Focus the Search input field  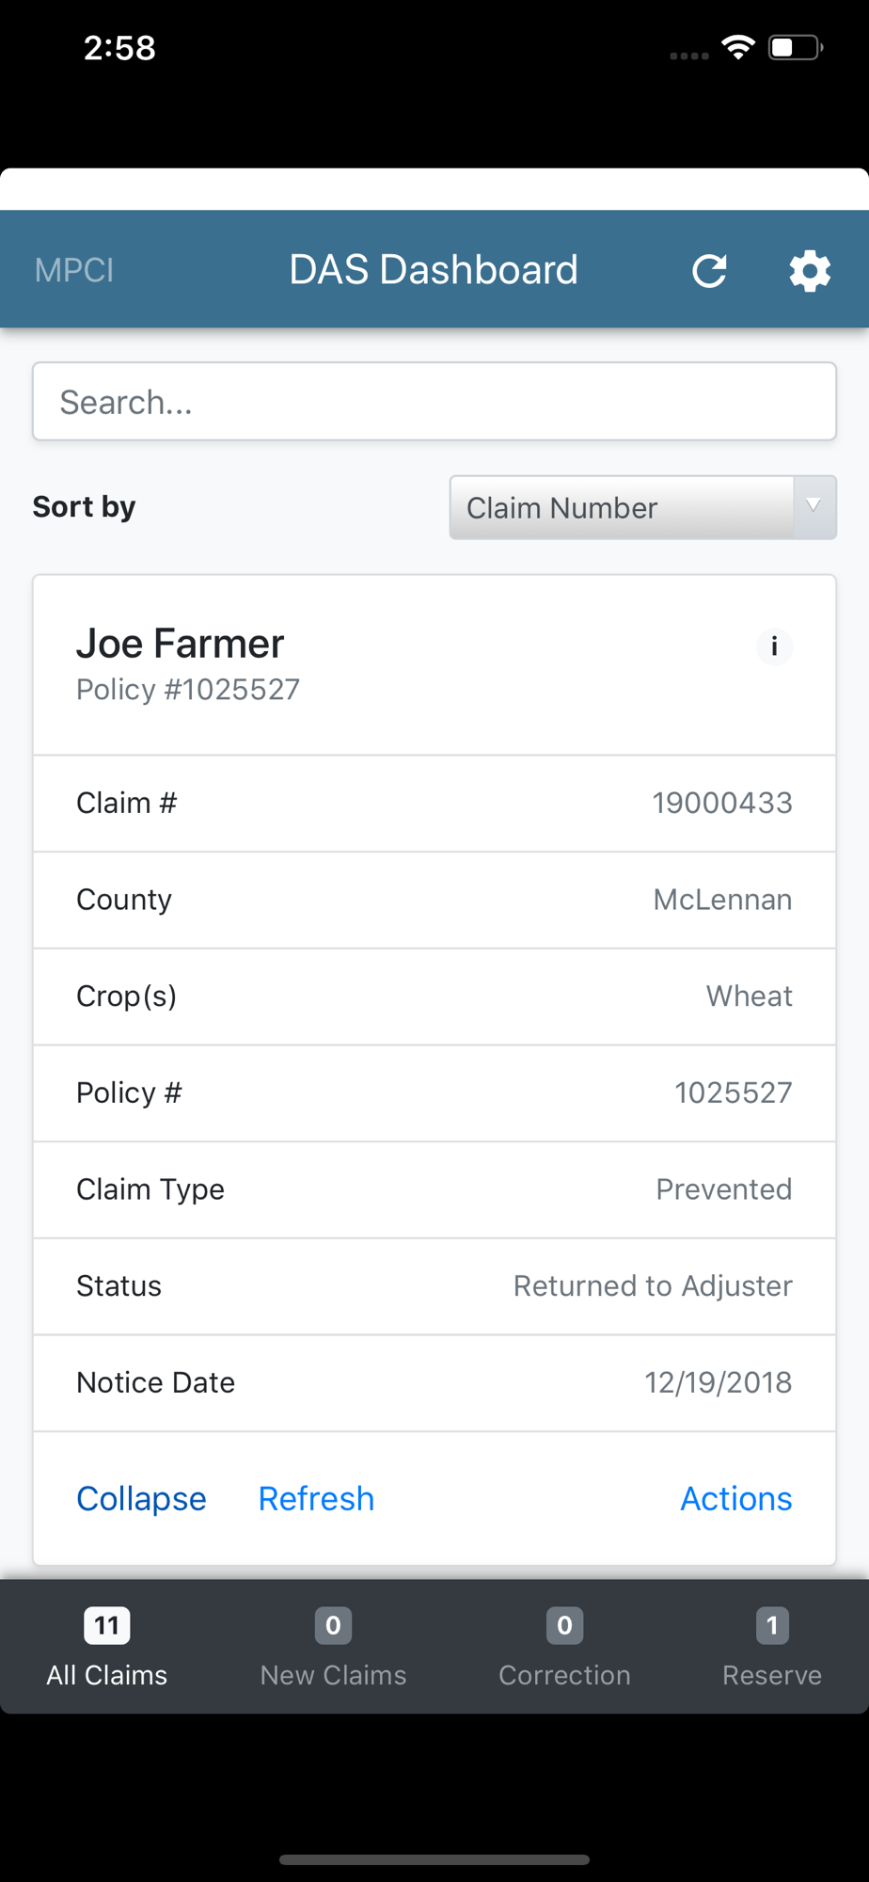point(434,402)
